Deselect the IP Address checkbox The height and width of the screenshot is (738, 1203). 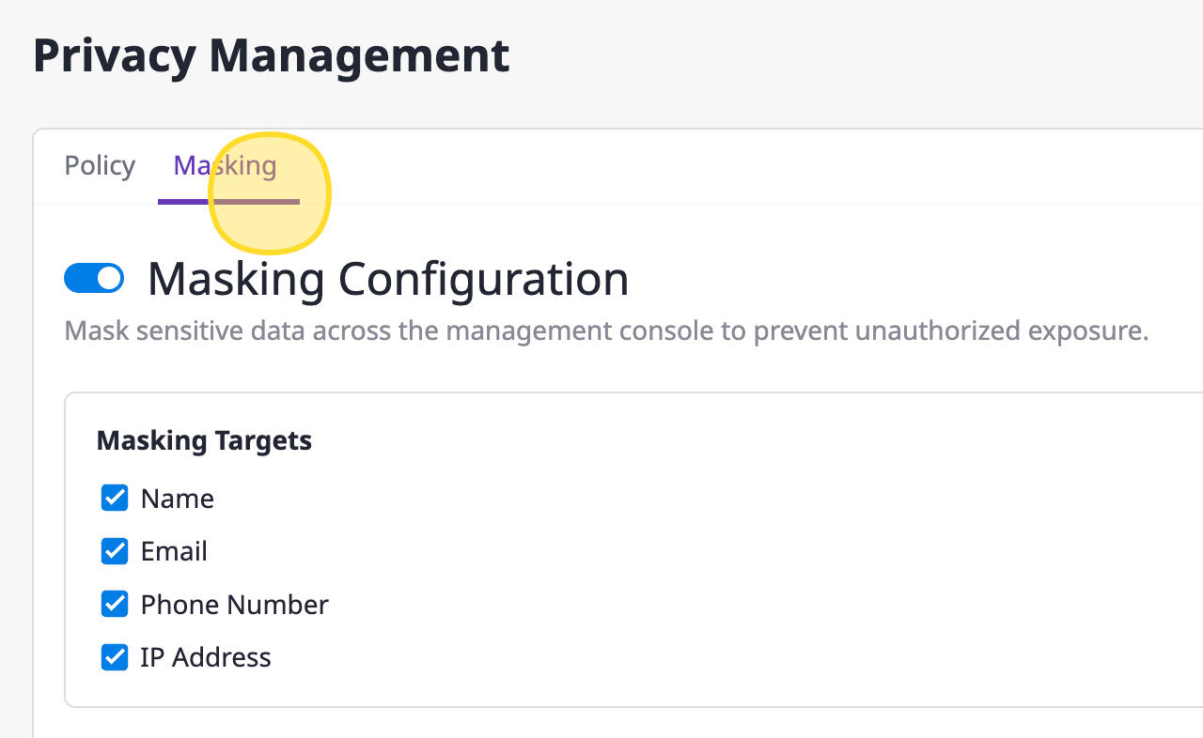click(115, 657)
